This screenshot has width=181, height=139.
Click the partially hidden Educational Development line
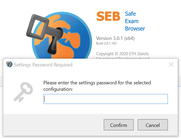click(123, 58)
